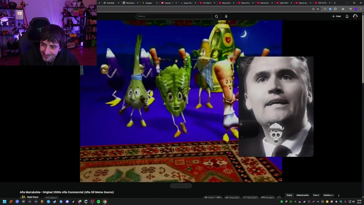
Task: Click the install app icon in address bar
Action: pos(313,9)
